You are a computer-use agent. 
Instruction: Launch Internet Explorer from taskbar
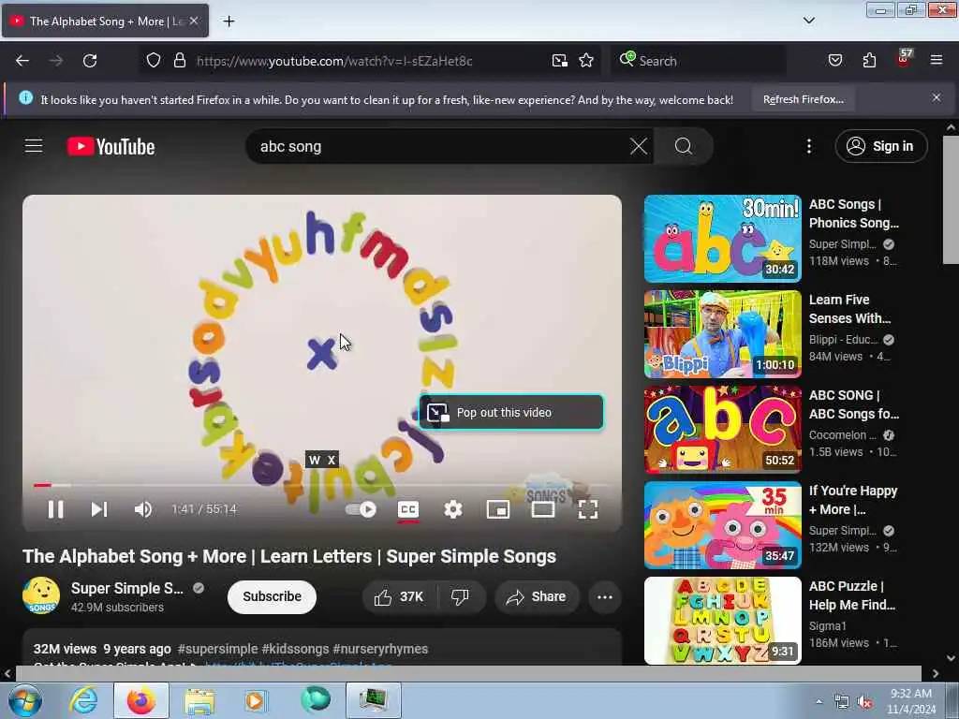[x=83, y=700]
